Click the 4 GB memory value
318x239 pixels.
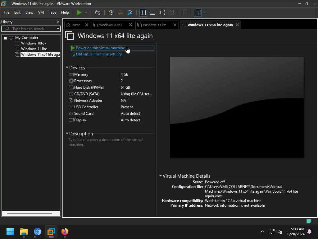tap(124, 74)
